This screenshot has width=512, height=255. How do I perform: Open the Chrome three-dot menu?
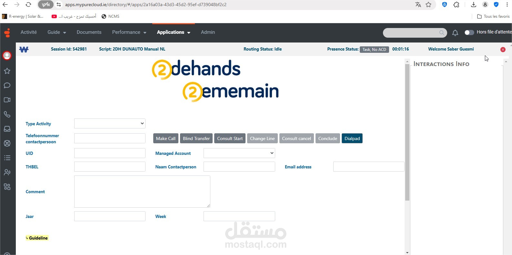coord(507,5)
